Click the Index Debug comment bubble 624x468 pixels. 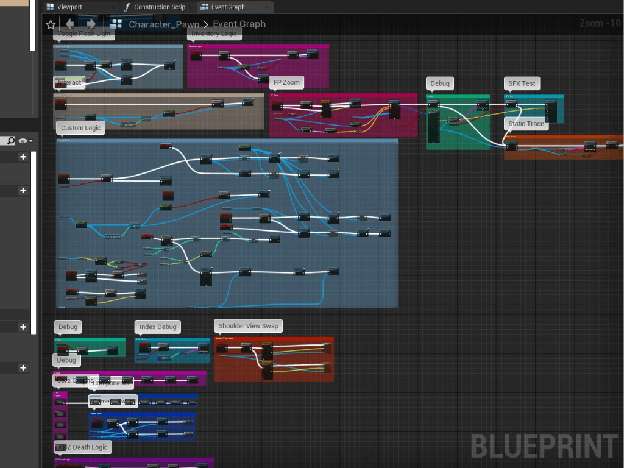158,327
